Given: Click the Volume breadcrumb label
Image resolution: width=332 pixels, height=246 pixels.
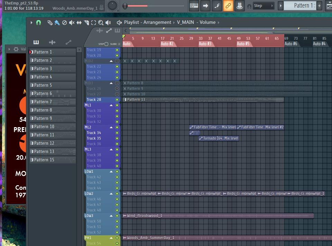Looking at the screenshot, I should [207, 22].
